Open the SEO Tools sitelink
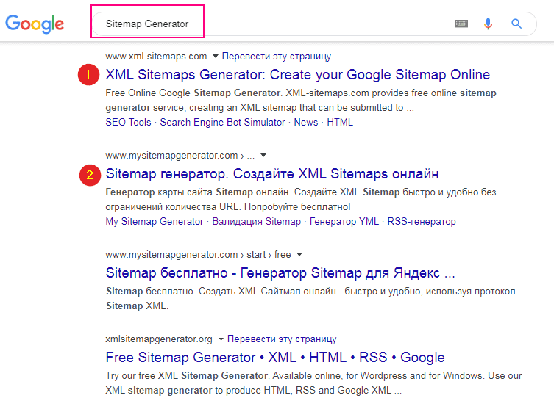The height and width of the screenshot is (412, 554). click(128, 122)
